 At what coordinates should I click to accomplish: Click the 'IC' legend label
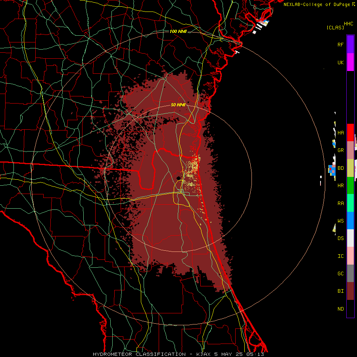tap(341, 256)
